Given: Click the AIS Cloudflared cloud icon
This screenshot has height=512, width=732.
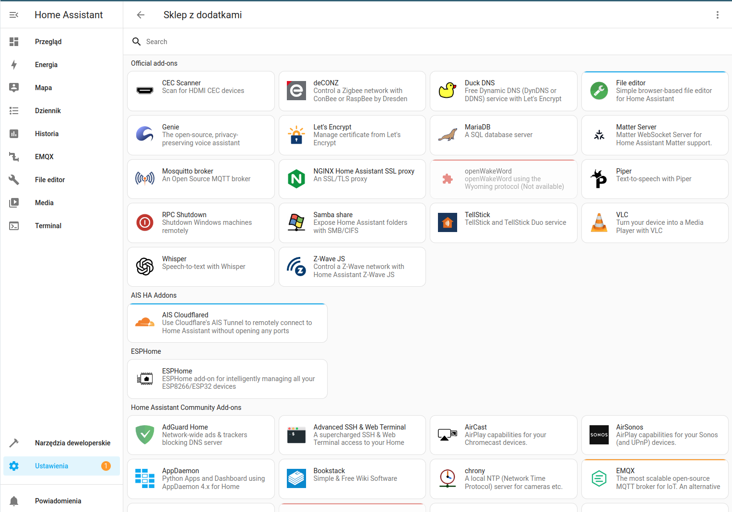Looking at the screenshot, I should (145, 323).
